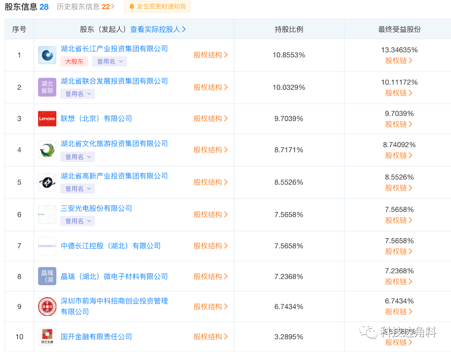Click the 国开金融 logo
This screenshot has width=451, height=352.
[47, 337]
